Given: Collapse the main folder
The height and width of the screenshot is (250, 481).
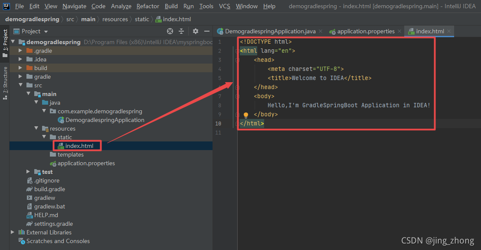Looking at the screenshot, I should (x=29, y=93).
